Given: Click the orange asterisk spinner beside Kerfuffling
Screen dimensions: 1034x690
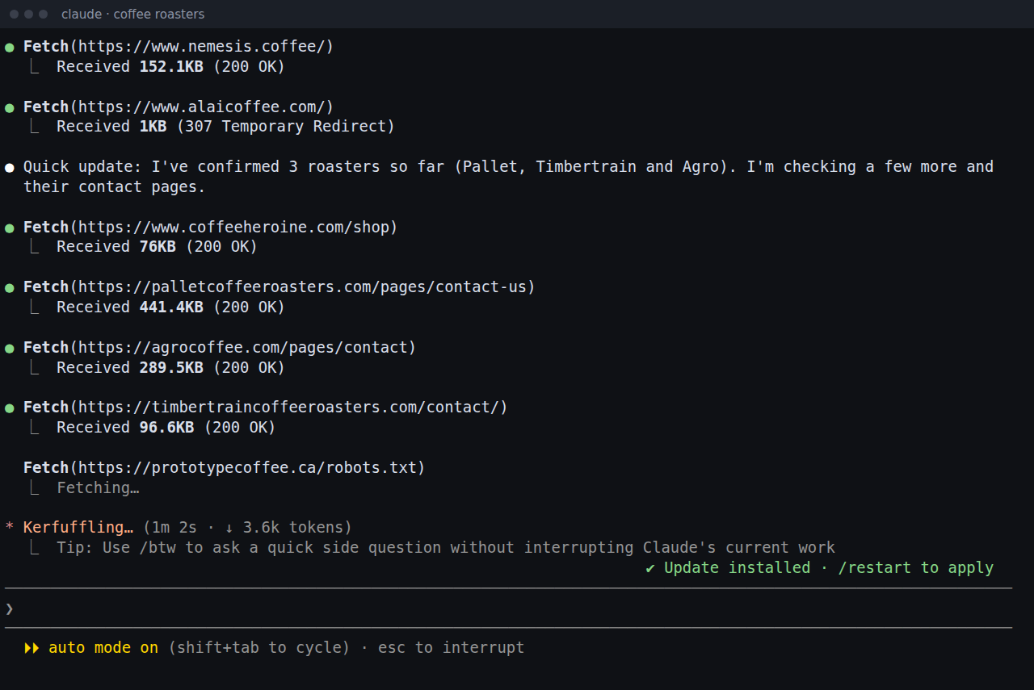Looking at the screenshot, I should pos(10,528).
